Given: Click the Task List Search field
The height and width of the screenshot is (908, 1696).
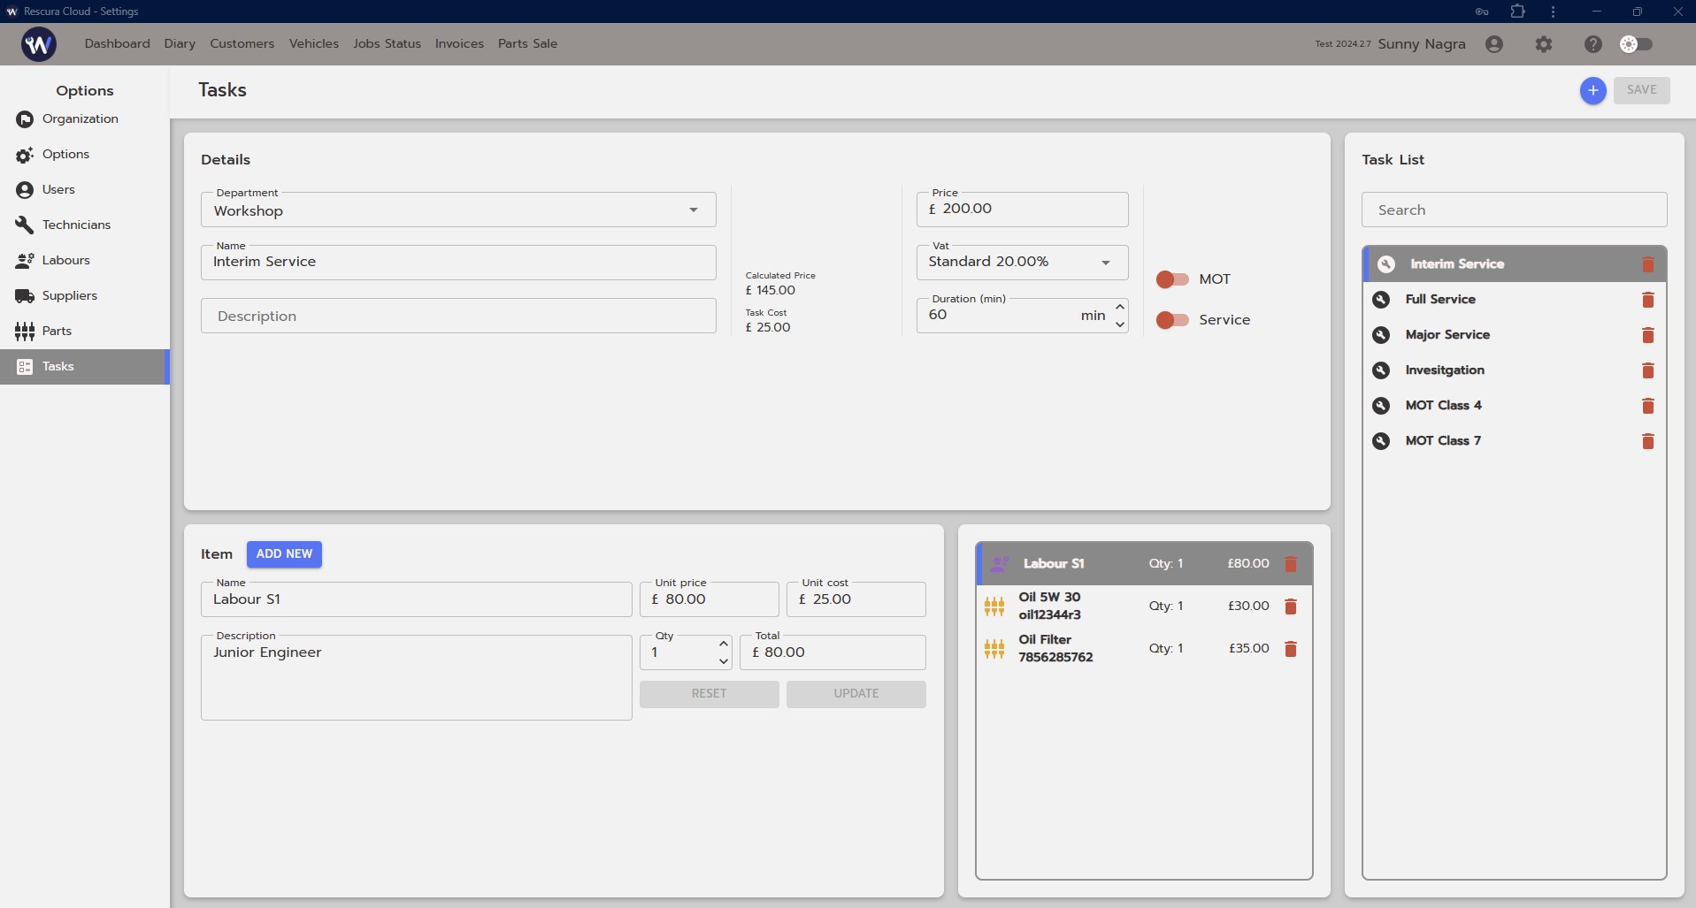Looking at the screenshot, I should [1514, 210].
